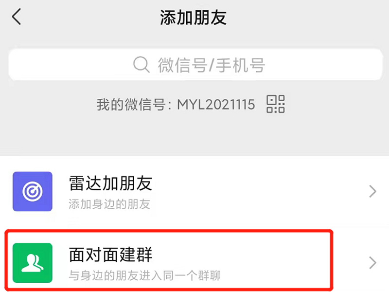Viewport: 389px width, 292px height.
Task: Expand the 雷达加朋友 chevron arrow
Action: tap(372, 191)
